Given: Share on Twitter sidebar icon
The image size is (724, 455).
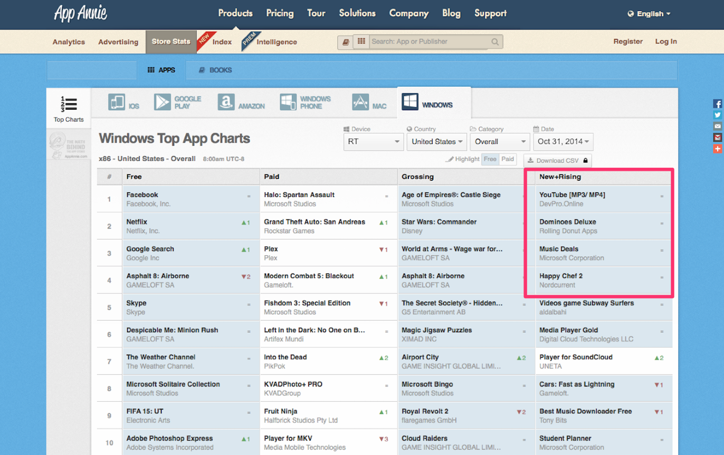Looking at the screenshot, I should (717, 115).
